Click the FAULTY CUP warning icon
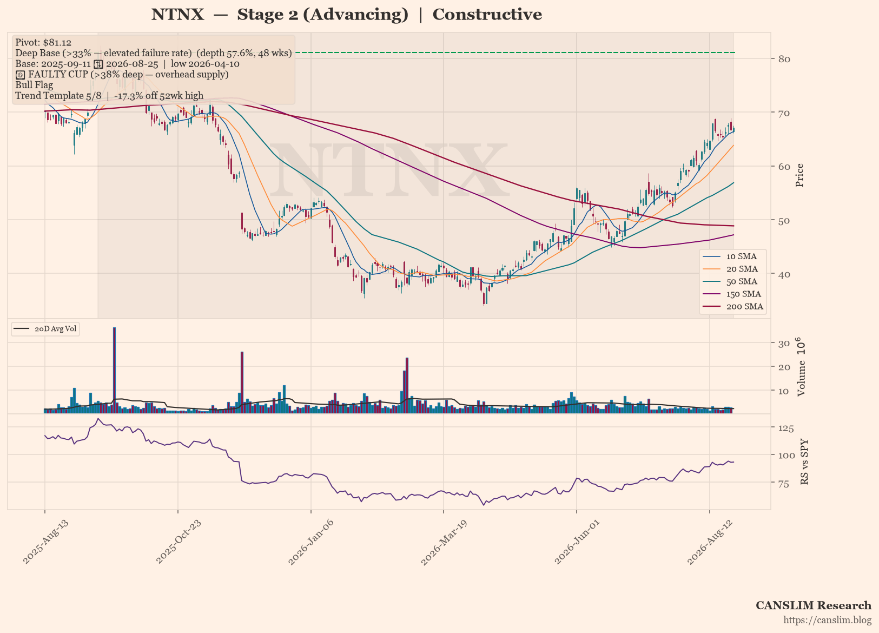The width and height of the screenshot is (879, 633). point(20,75)
